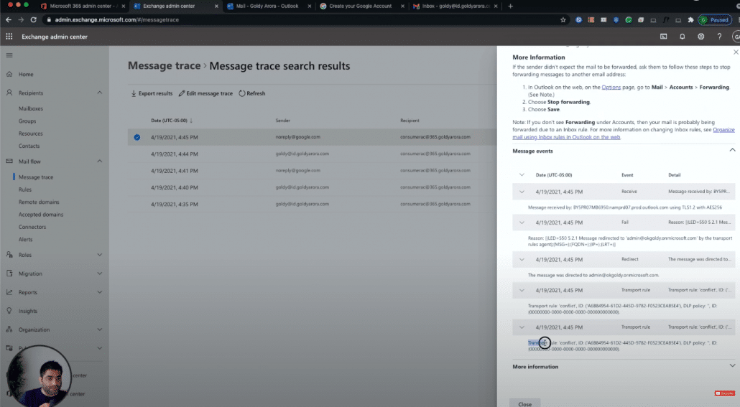Screen dimensions: 740x407
Task: Click Edit message trace pencil icon
Action: (x=182, y=93)
